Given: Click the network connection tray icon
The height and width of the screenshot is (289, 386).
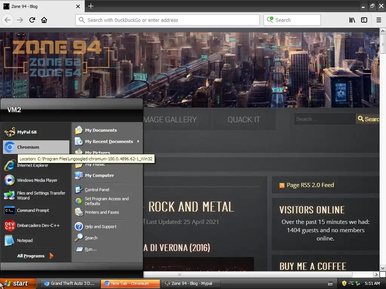Looking at the screenshot, I should [x=351, y=283].
